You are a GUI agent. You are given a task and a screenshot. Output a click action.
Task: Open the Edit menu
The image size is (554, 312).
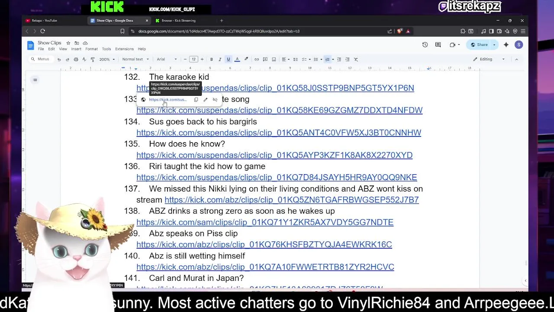[x=52, y=49]
